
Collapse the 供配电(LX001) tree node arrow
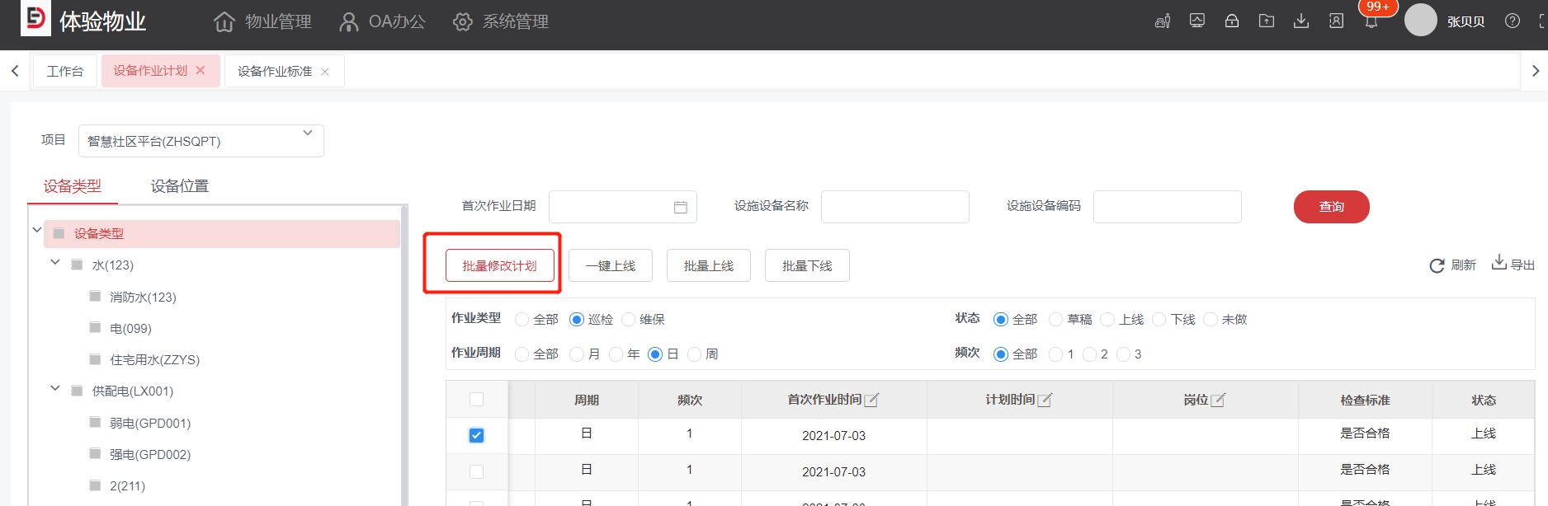[x=55, y=388]
